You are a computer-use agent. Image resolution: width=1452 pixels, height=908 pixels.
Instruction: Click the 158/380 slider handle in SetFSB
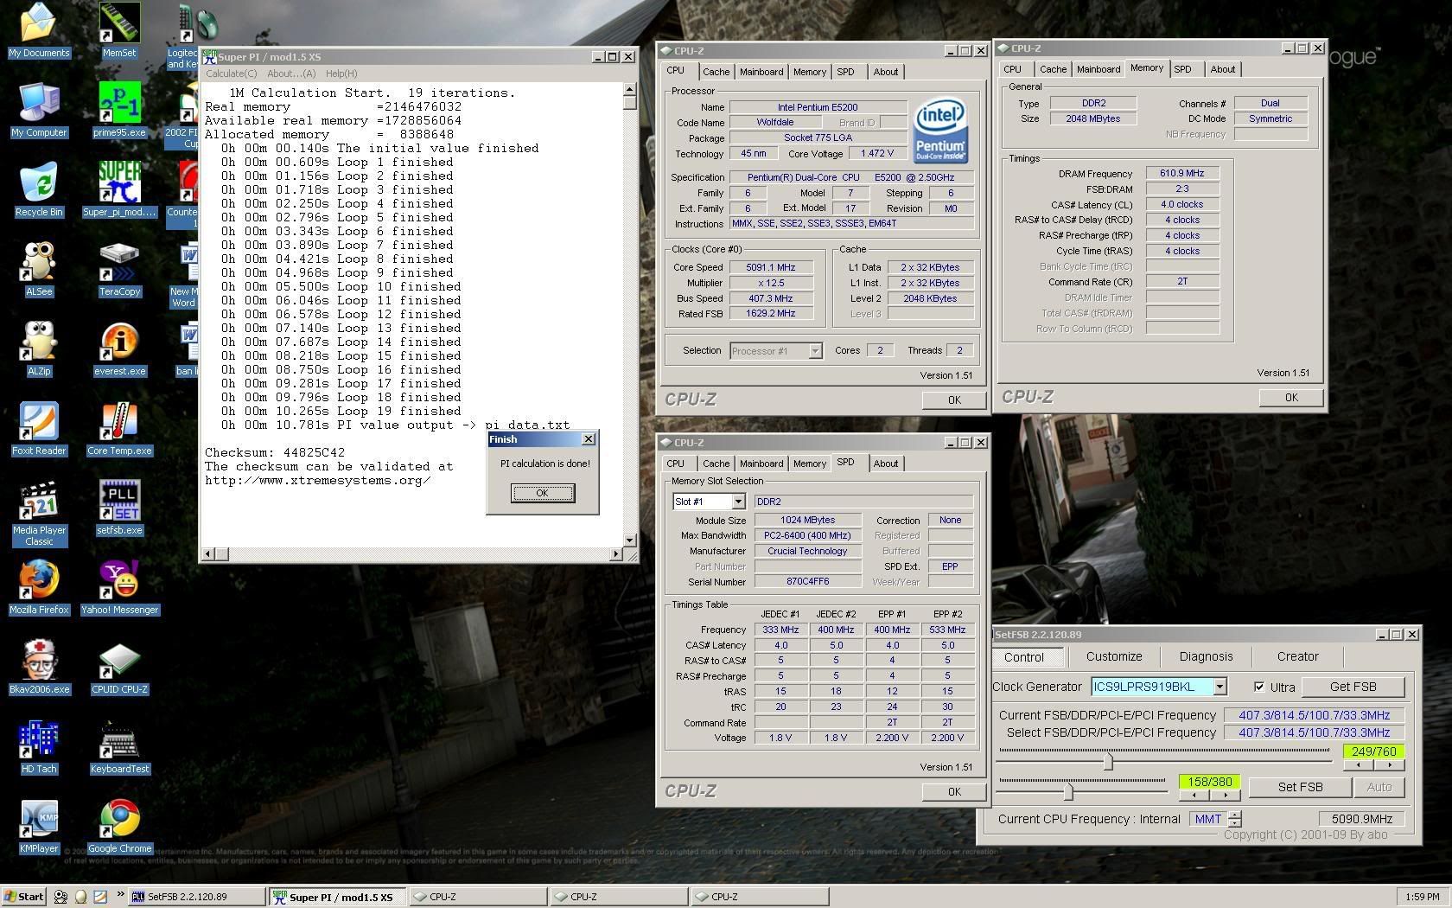click(x=1069, y=790)
